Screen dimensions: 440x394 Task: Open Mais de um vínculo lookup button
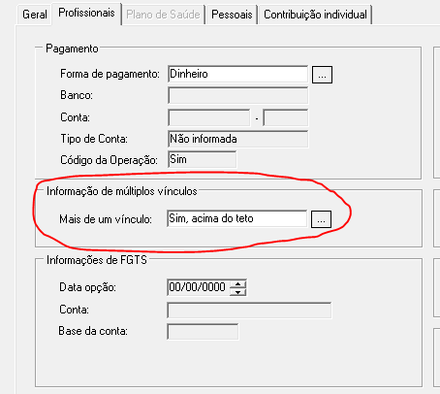[321, 219]
